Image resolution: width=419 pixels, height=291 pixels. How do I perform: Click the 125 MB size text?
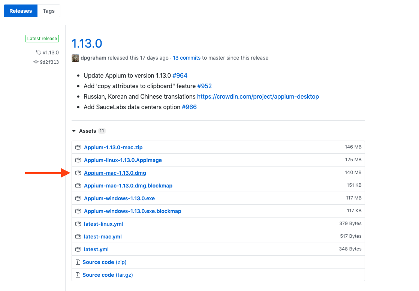pos(353,160)
